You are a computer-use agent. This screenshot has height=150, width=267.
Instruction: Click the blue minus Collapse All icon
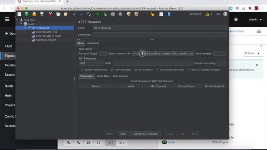coord(82,14)
